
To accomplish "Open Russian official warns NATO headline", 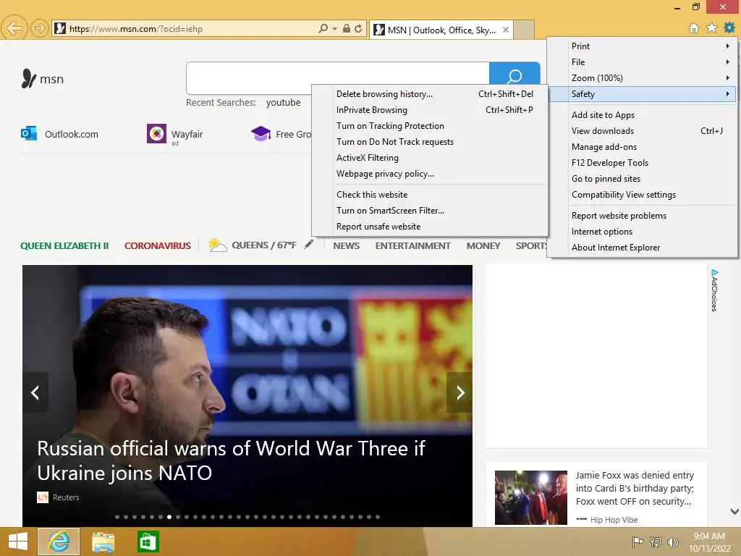I will [x=231, y=460].
